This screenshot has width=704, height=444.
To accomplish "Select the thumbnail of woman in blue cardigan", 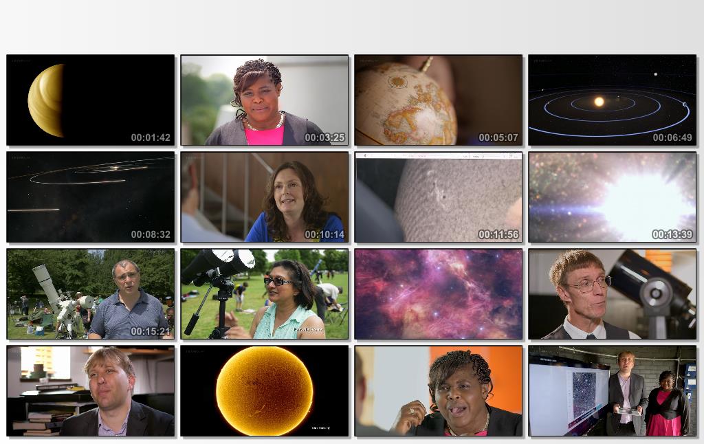I will coord(265,197).
